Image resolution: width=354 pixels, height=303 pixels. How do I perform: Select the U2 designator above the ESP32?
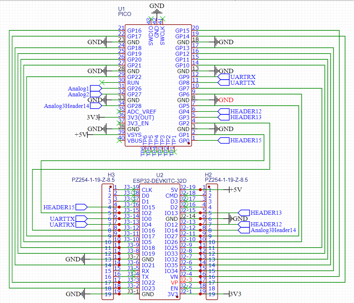coord(160,175)
